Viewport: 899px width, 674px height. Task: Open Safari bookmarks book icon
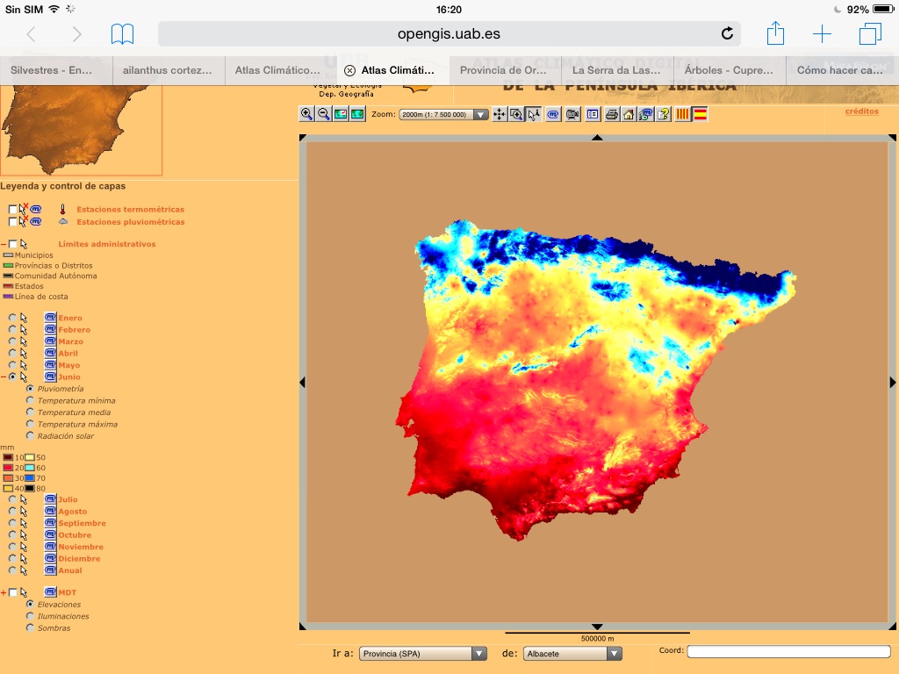pyautogui.click(x=122, y=34)
